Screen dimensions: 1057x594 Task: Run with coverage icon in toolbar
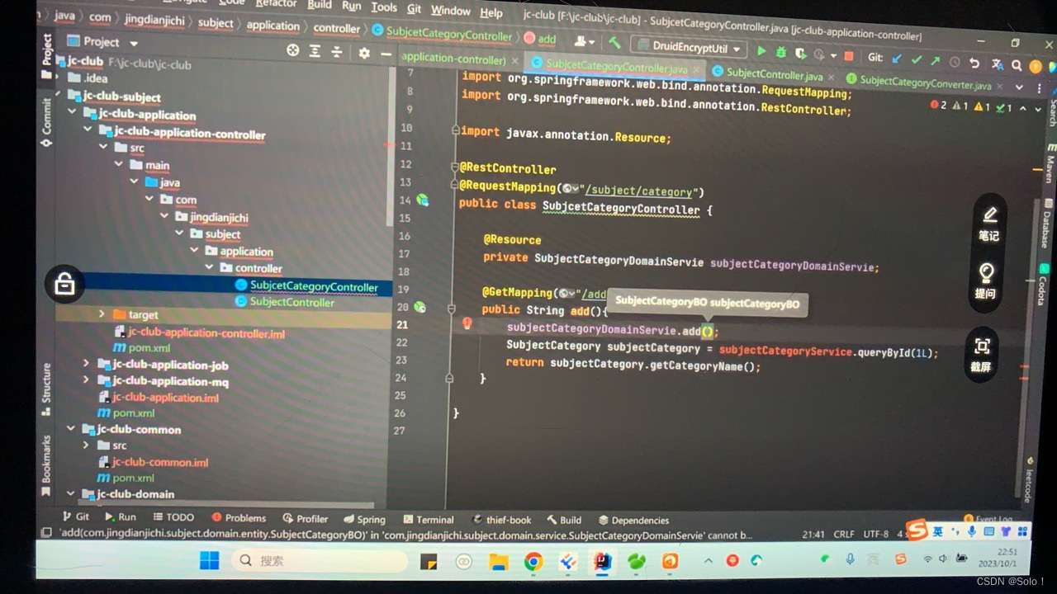tap(801, 54)
